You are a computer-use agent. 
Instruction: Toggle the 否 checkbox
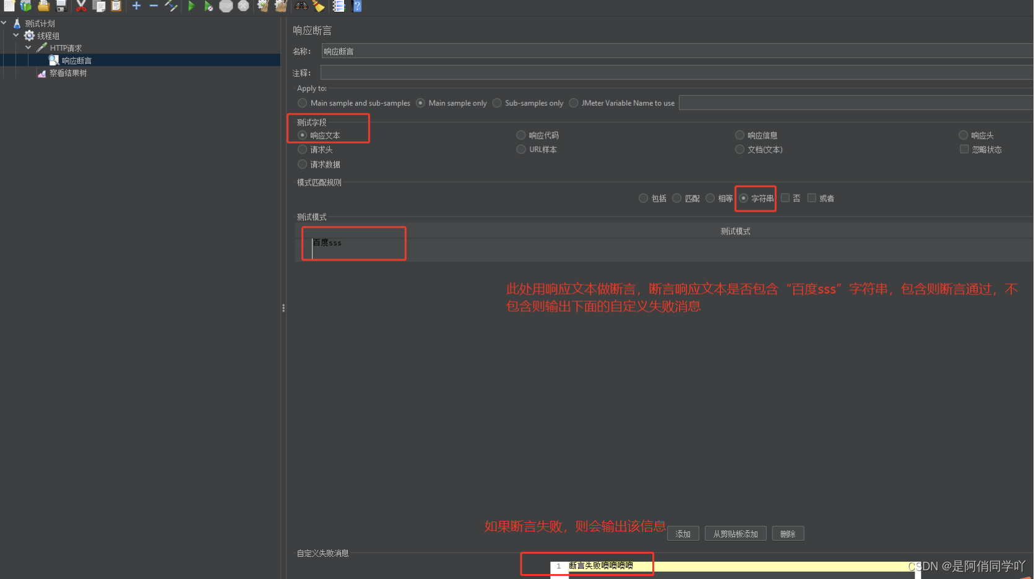point(785,198)
